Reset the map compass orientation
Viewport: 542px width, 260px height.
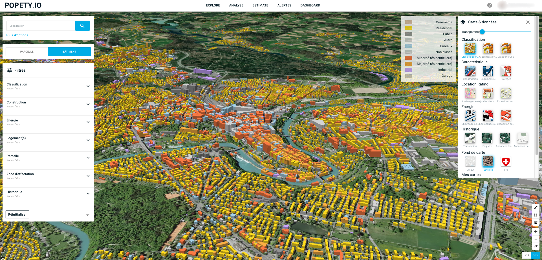536,246
